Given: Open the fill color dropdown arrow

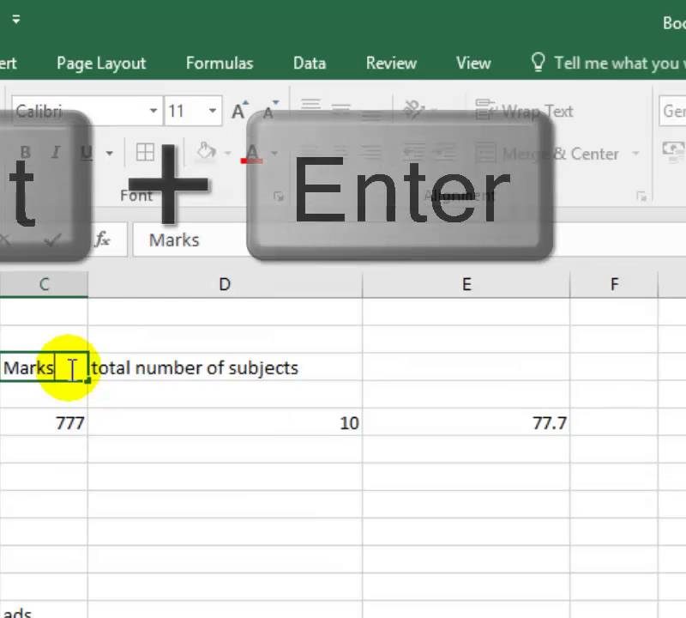Looking at the screenshot, I should click(227, 153).
